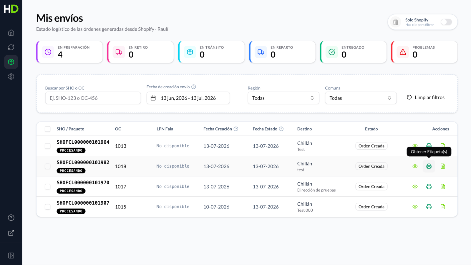
Task: Click Limpiar filtros button
Action: coord(426,97)
